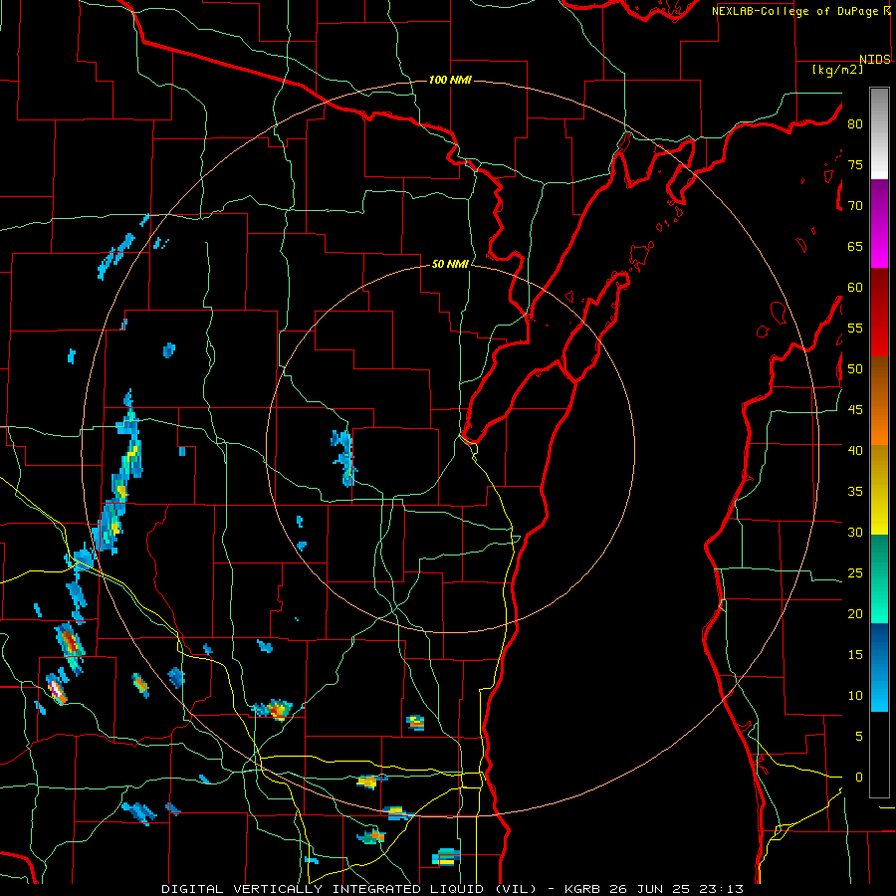
Task: Click the 45 value on color scale
Action: [855, 410]
